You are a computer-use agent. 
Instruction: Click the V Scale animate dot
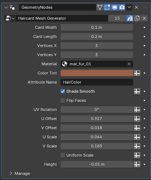click(x=144, y=146)
